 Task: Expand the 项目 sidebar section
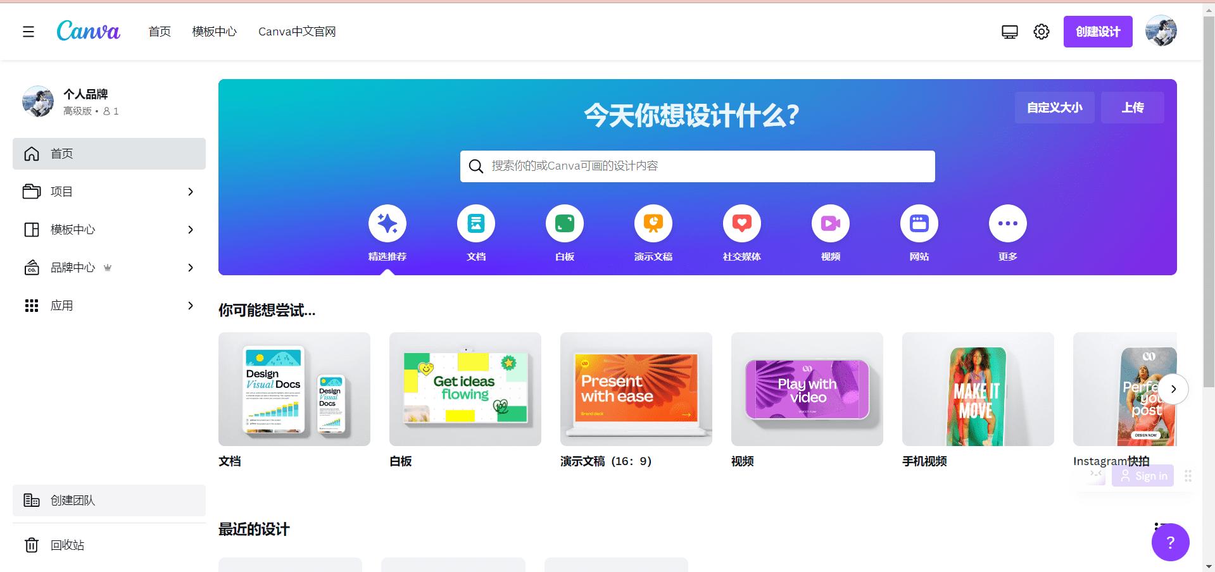[190, 191]
